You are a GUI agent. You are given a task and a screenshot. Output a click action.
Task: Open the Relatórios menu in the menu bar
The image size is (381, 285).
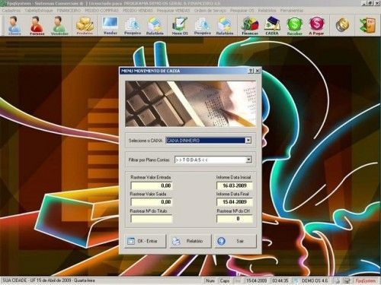pos(267,11)
